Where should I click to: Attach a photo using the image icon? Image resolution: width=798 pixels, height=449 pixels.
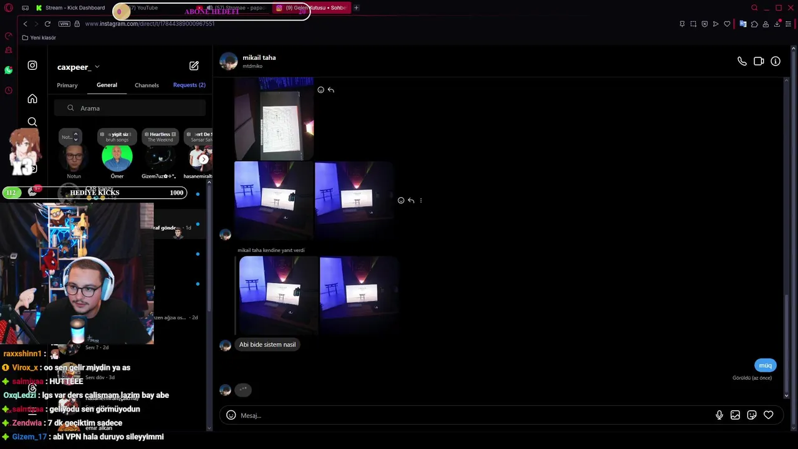(x=736, y=415)
